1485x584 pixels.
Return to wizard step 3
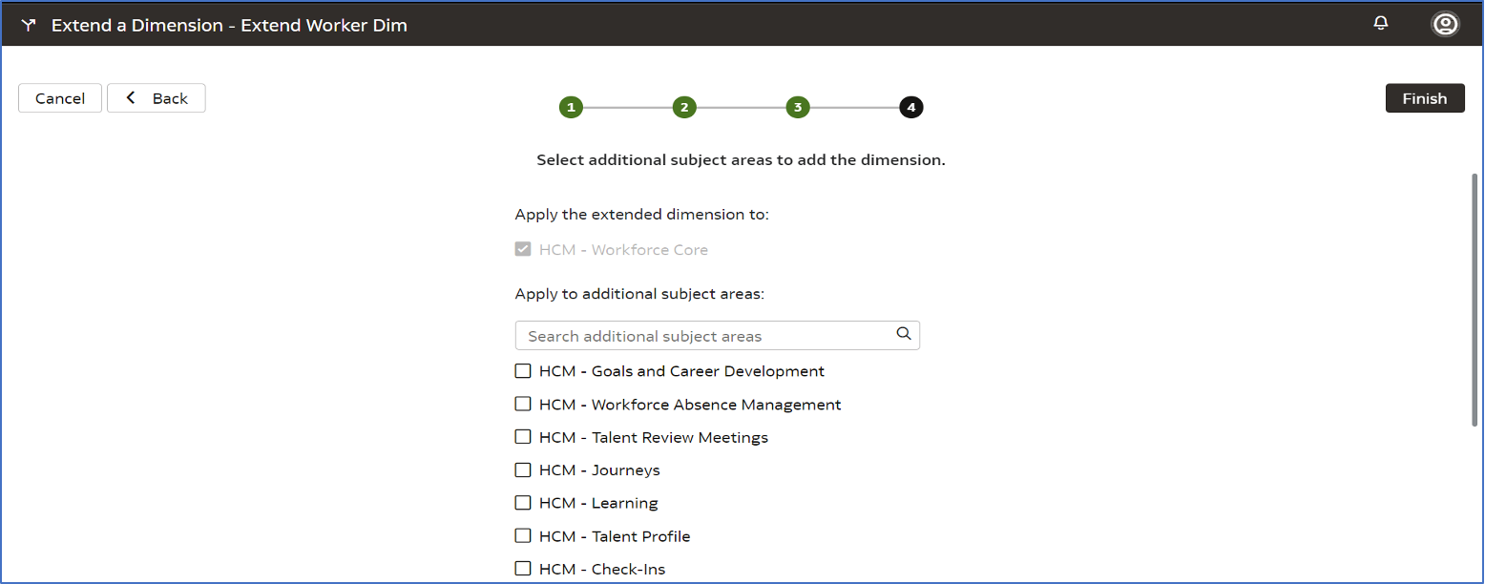pos(797,108)
